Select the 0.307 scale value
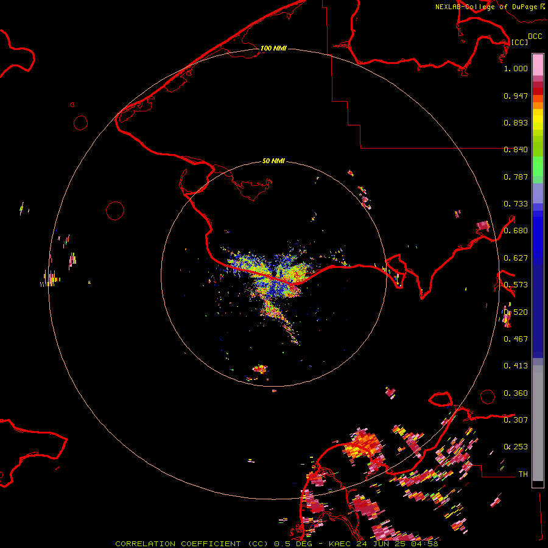548x548 pixels. (x=516, y=420)
